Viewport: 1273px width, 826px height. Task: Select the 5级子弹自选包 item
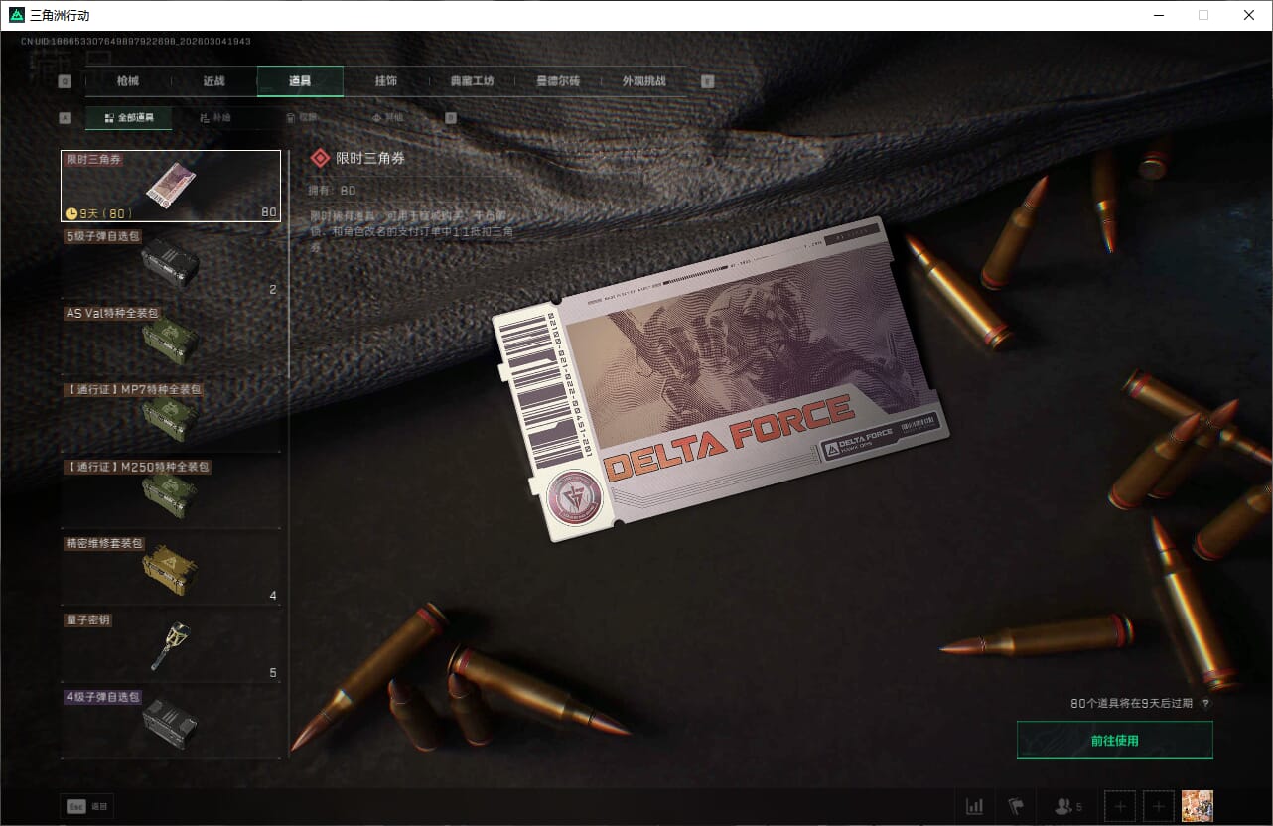coord(171,263)
